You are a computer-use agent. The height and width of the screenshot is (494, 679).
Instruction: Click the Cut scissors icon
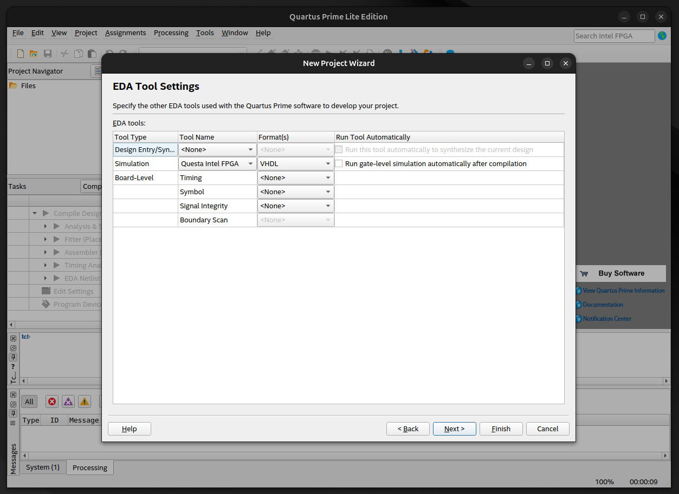point(64,54)
